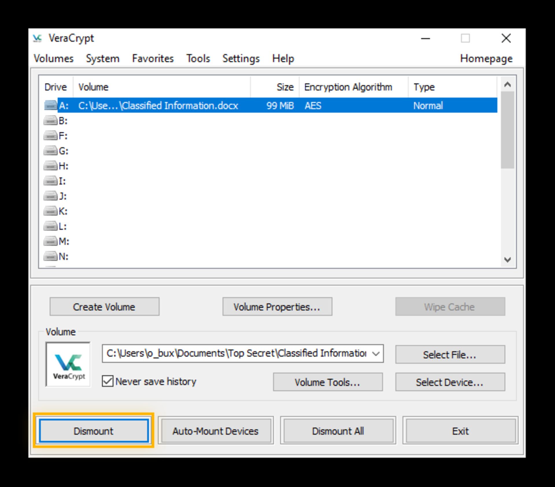Click the Select File button
The width and height of the screenshot is (555, 487).
coord(450,354)
